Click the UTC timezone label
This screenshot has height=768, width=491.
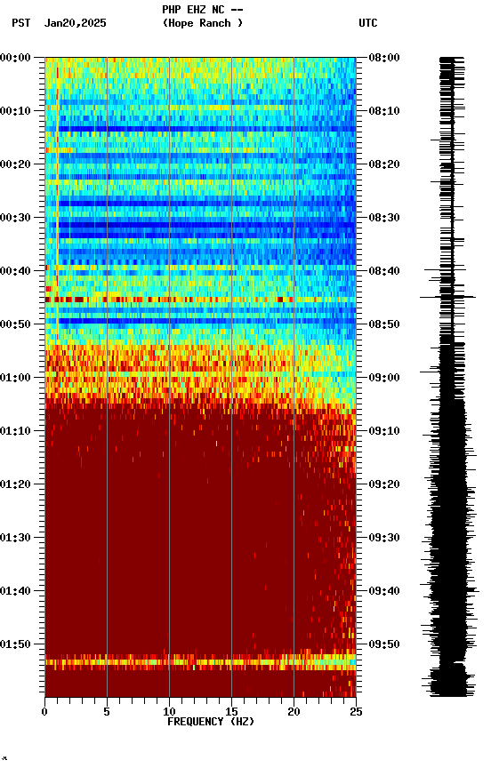click(x=368, y=23)
